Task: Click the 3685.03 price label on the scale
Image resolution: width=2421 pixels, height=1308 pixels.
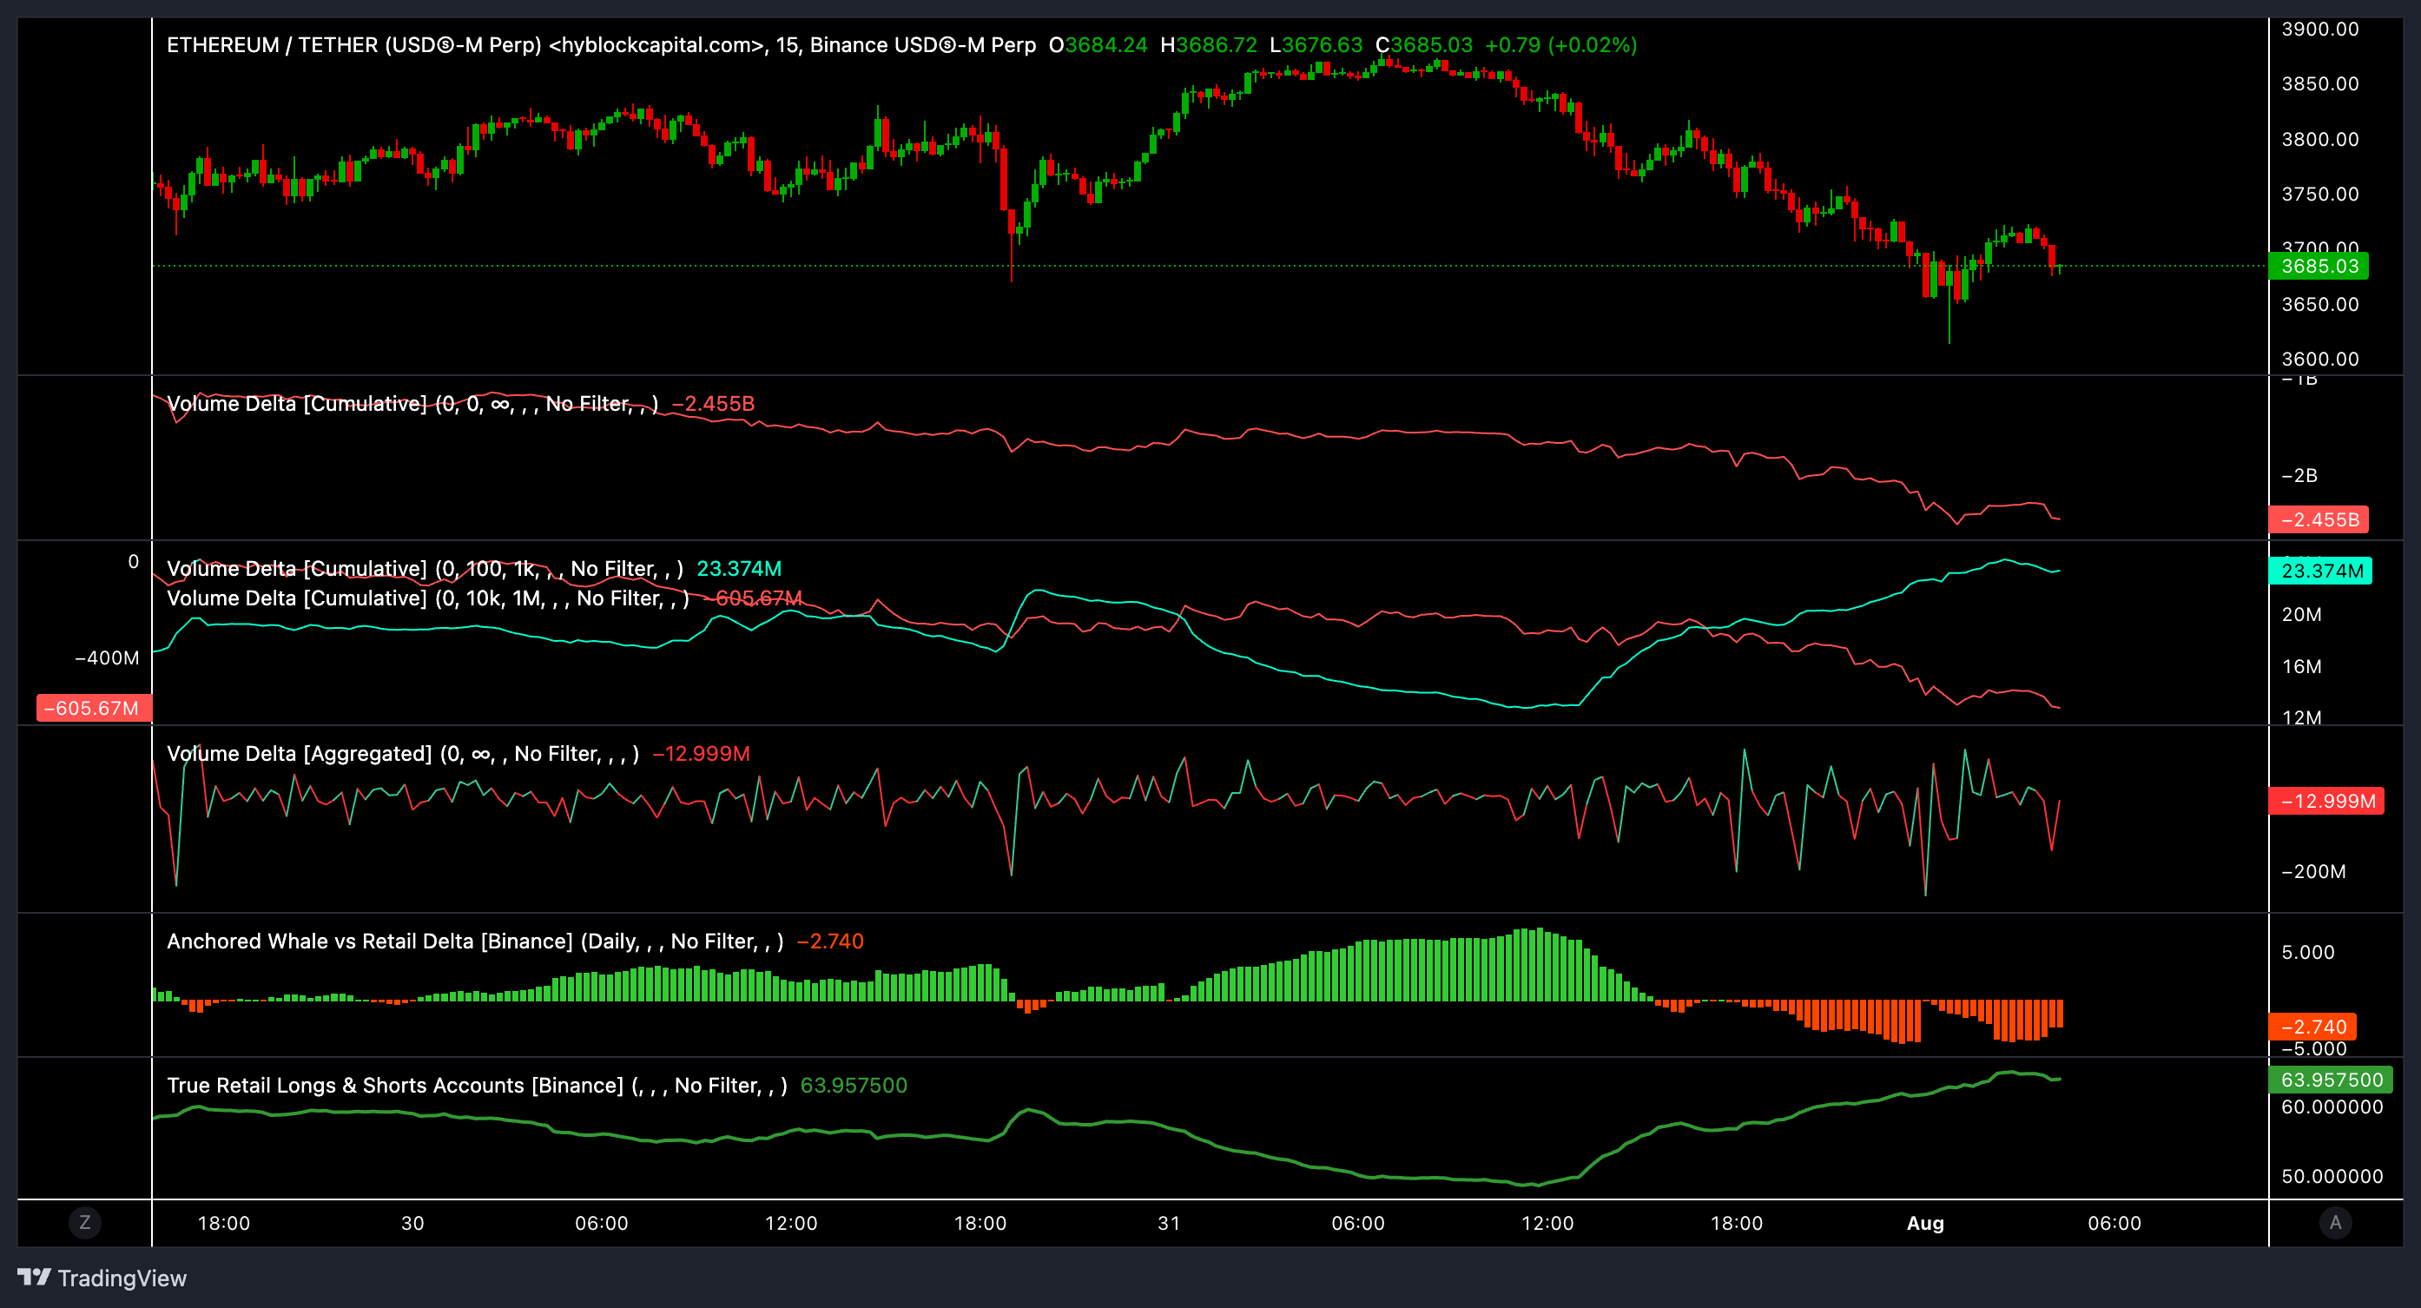Action: coord(2319,266)
